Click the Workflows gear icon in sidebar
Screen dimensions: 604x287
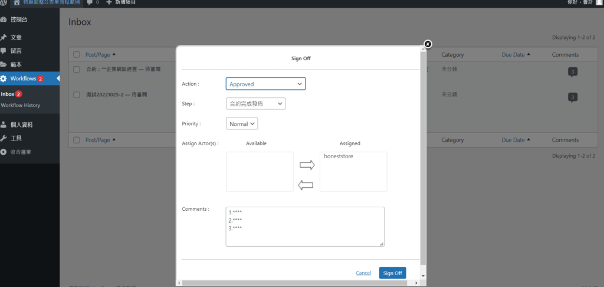[4, 79]
